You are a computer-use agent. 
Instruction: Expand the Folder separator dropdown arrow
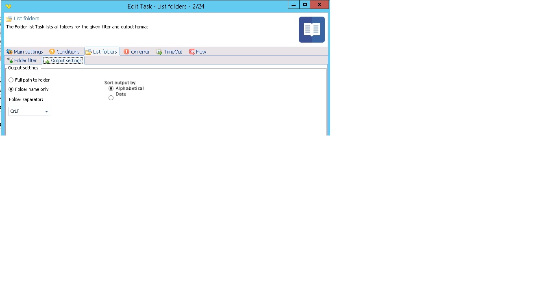click(46, 112)
